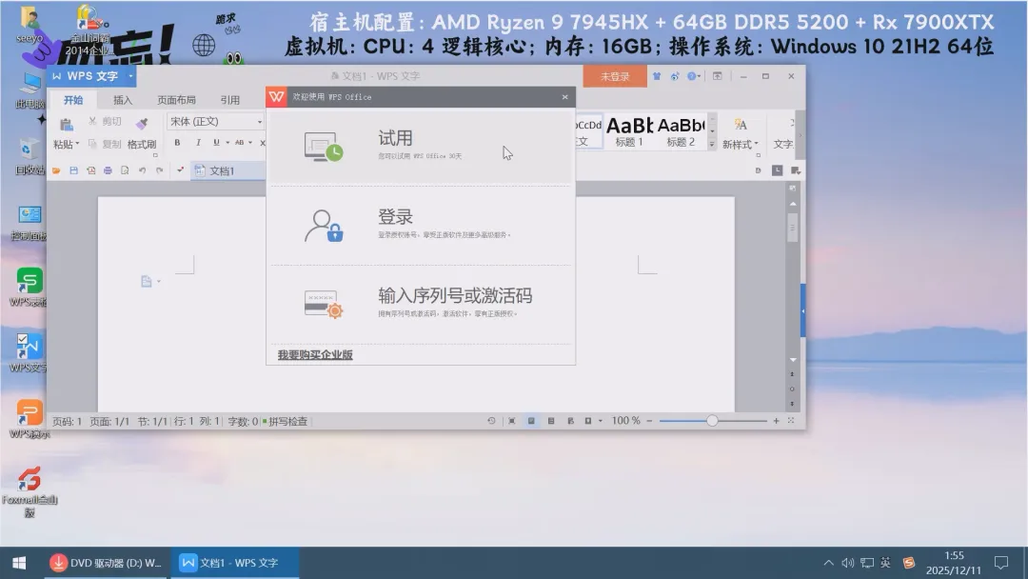Open the underline style dropdown arrow
This screenshot has height=579, width=1028.
(x=227, y=142)
